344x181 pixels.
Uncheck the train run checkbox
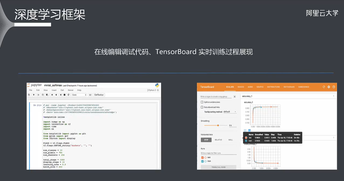[x=202, y=161]
